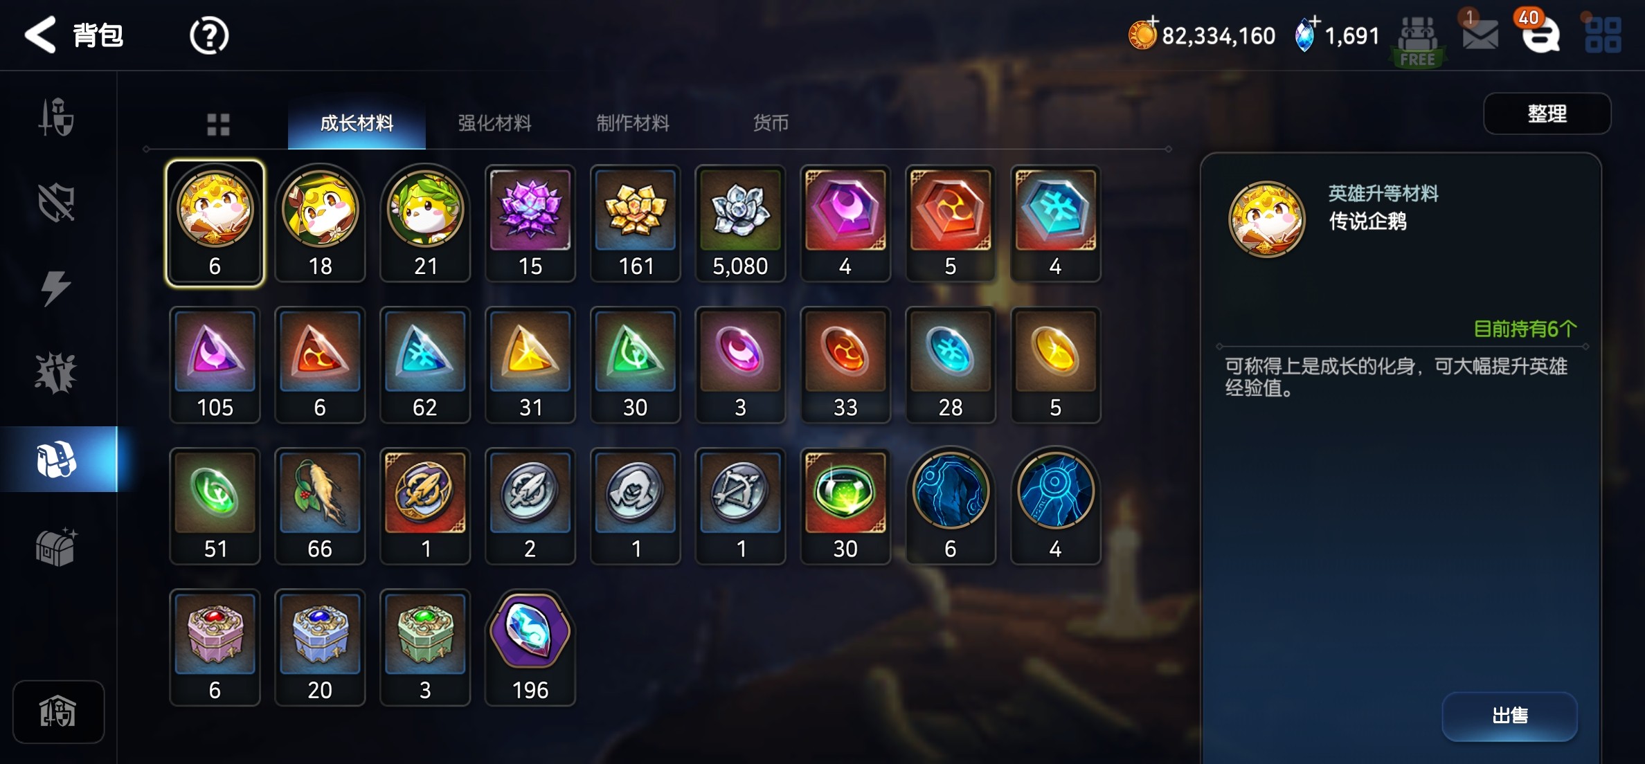Open the mail envelope icon
Screen dimensions: 1645x764
coord(1480,35)
